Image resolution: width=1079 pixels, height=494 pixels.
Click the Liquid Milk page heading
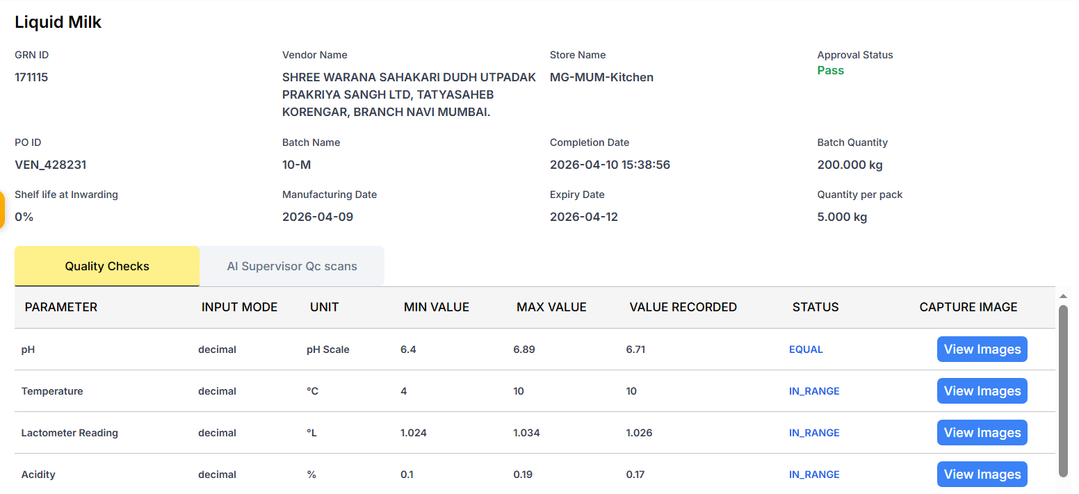pyautogui.click(x=58, y=22)
